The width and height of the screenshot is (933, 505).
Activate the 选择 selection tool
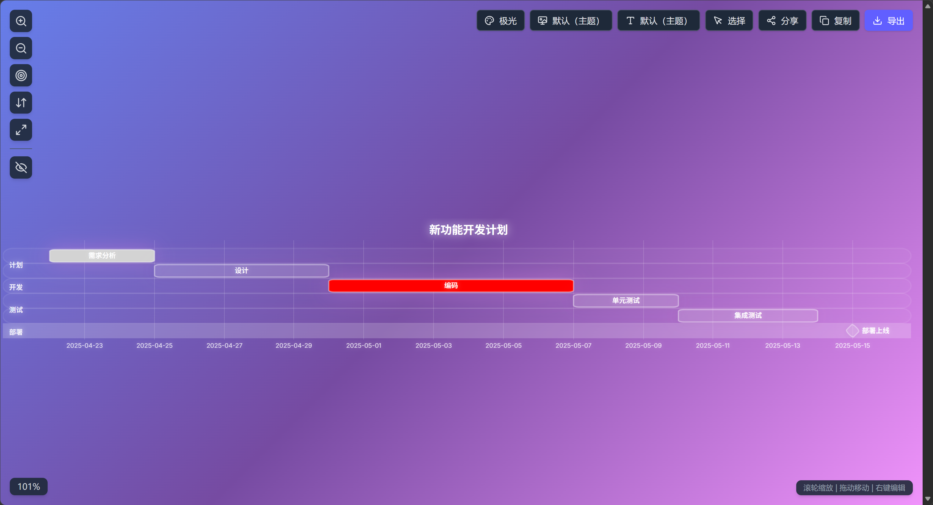[x=729, y=21]
